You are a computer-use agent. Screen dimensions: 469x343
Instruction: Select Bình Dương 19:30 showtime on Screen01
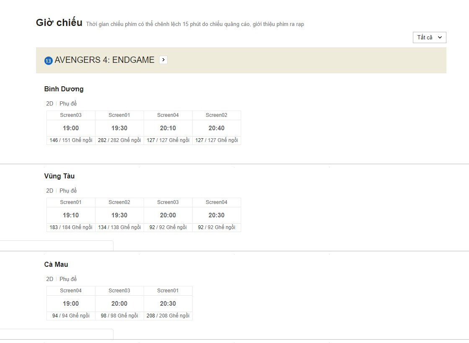coord(119,128)
